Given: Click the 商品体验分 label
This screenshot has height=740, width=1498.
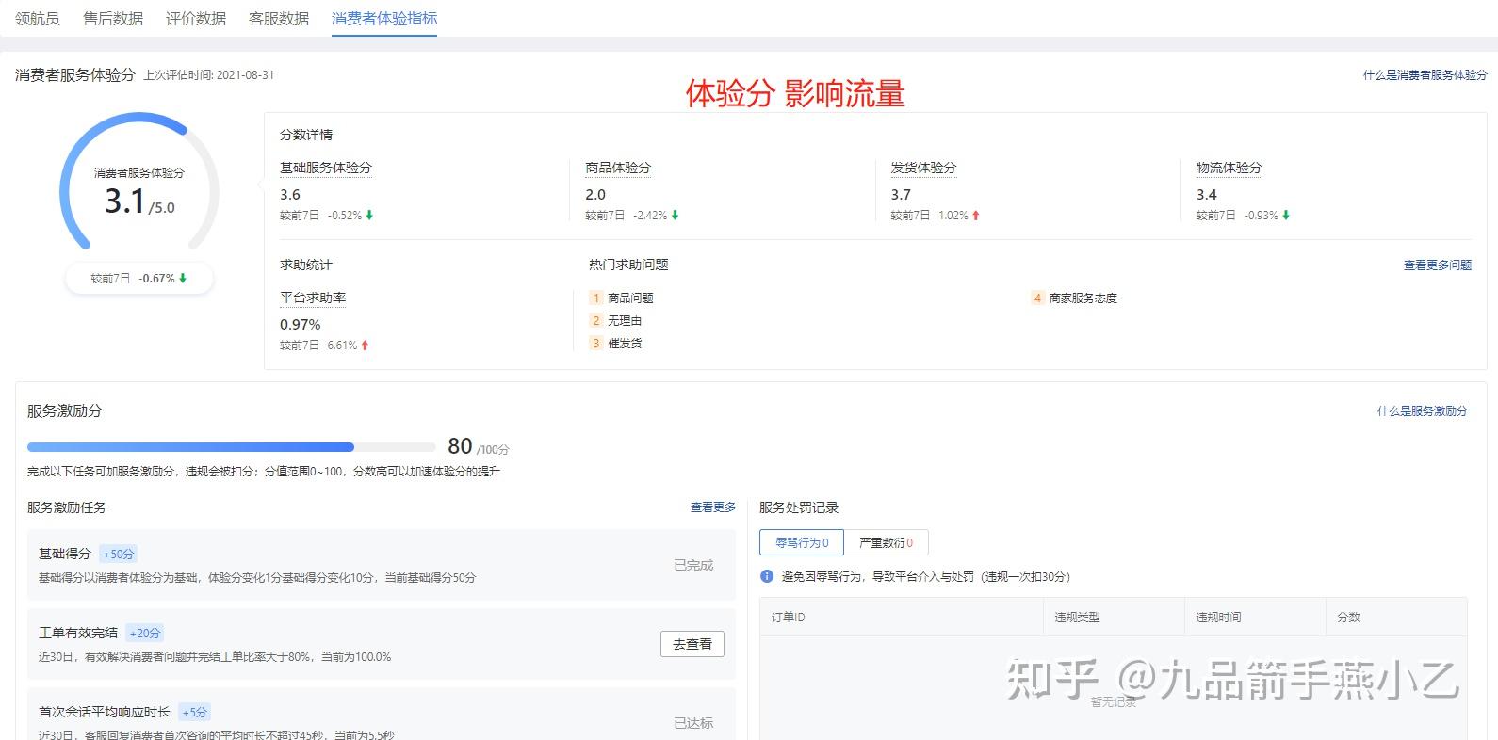Looking at the screenshot, I should click(618, 168).
